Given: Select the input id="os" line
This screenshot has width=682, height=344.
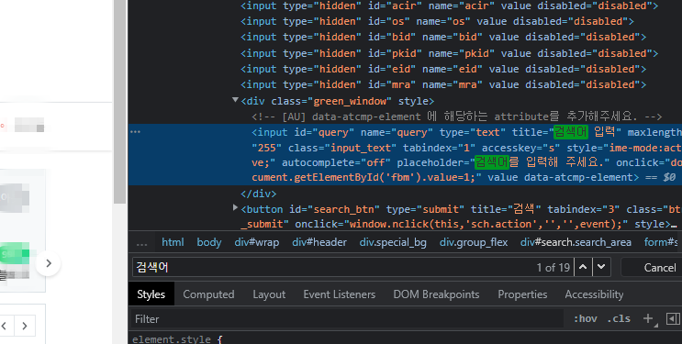Looking at the screenshot, I should tap(437, 21).
